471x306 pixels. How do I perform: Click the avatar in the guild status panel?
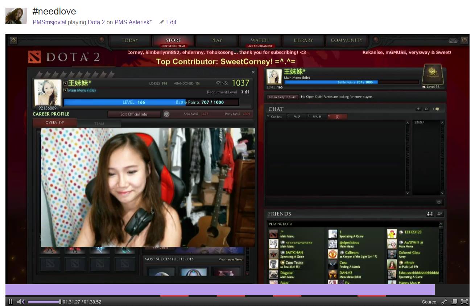tap(274, 77)
